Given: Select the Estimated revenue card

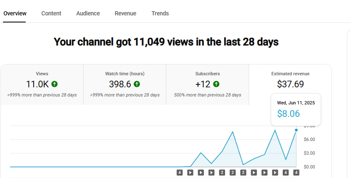Looking at the screenshot, I should 290,79.
